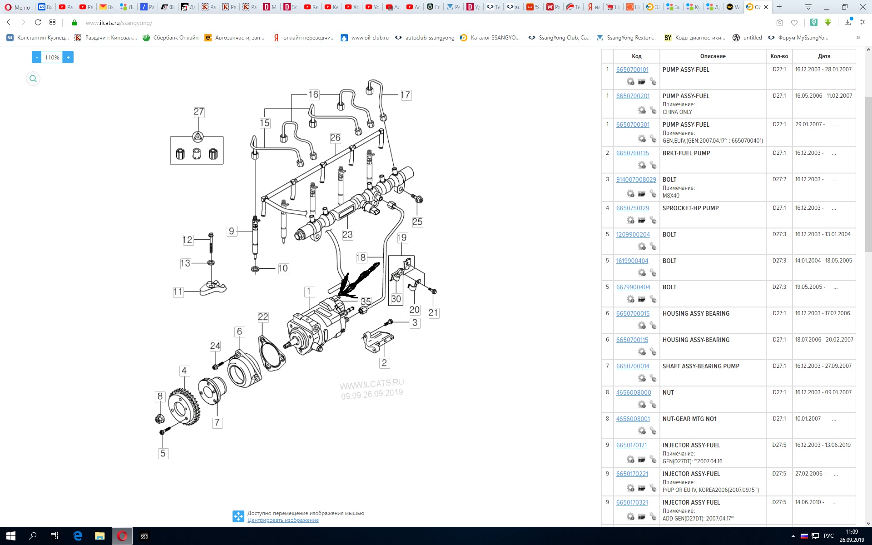Click part callout 23 on diagram
Viewport: 872px width, 545px height.
point(347,235)
